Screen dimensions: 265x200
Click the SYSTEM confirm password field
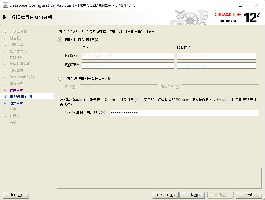217,65
